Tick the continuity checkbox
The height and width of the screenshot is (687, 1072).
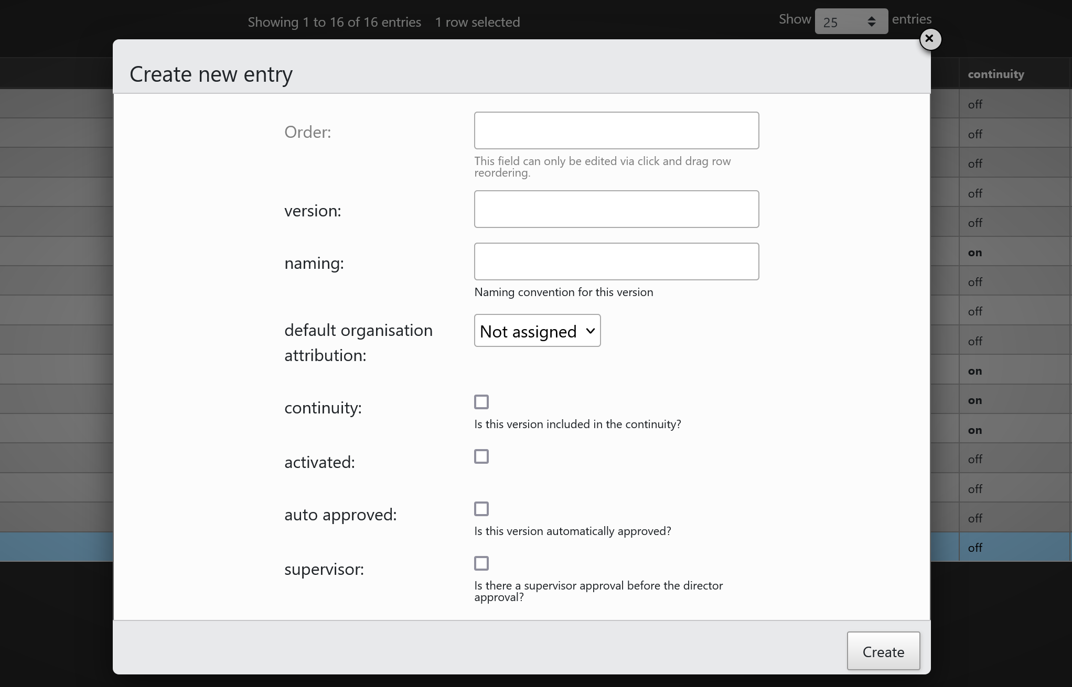coord(481,402)
